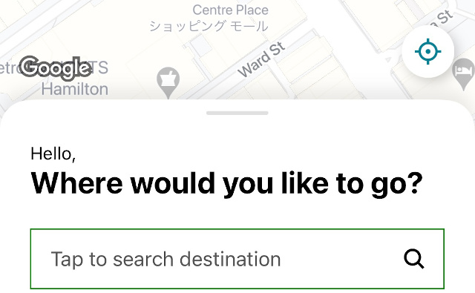Tap the partial etro label at left edge

point(10,68)
